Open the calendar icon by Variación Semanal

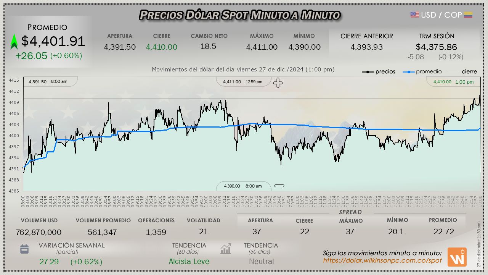point(24,249)
